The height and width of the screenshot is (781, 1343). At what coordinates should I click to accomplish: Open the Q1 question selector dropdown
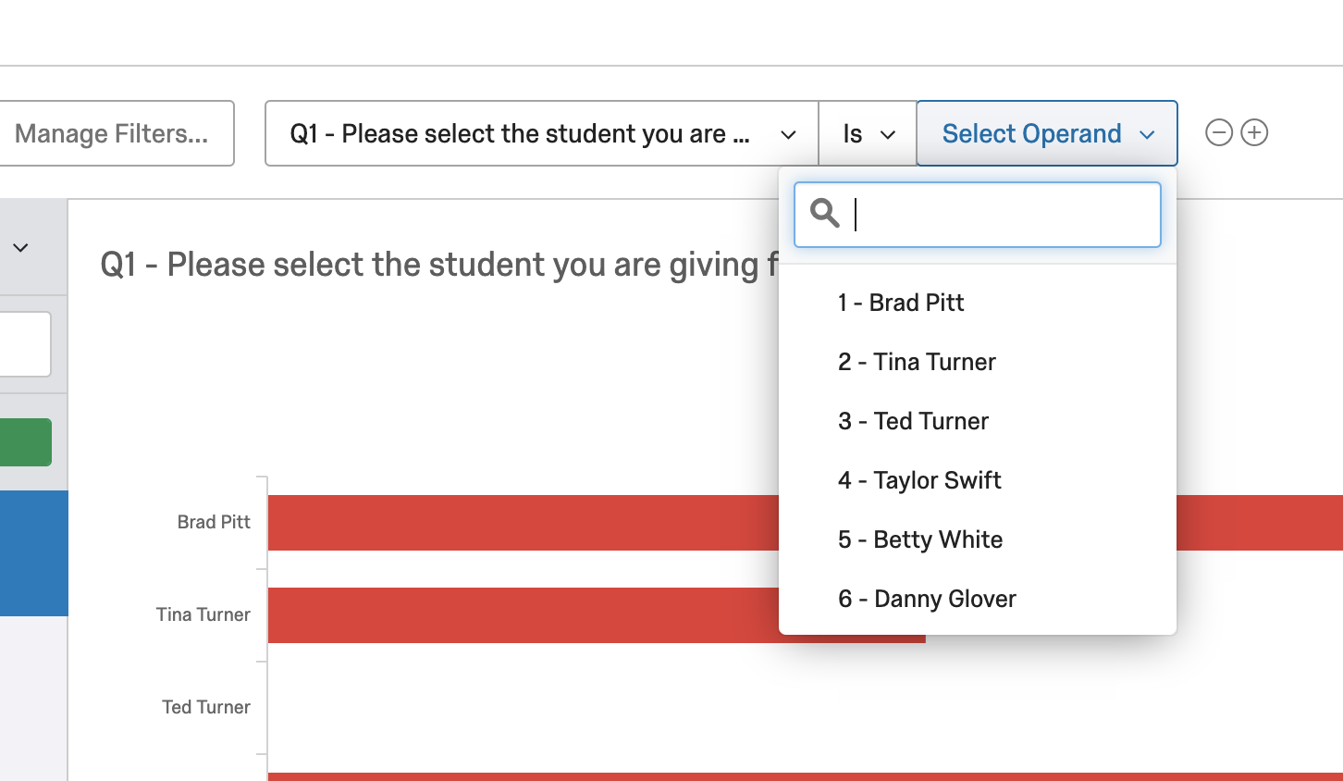[x=542, y=134]
